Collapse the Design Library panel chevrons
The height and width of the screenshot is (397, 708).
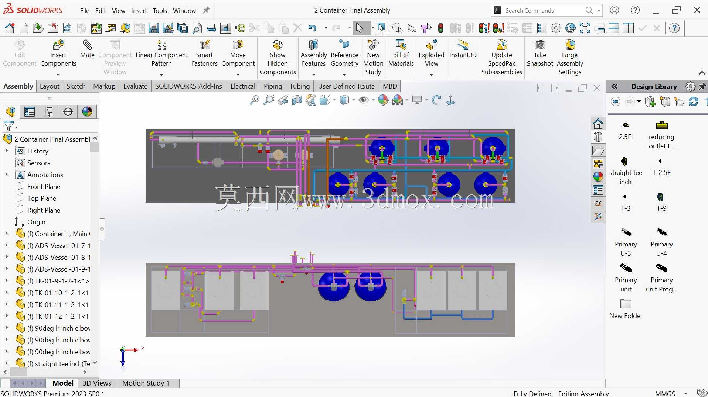click(x=614, y=86)
